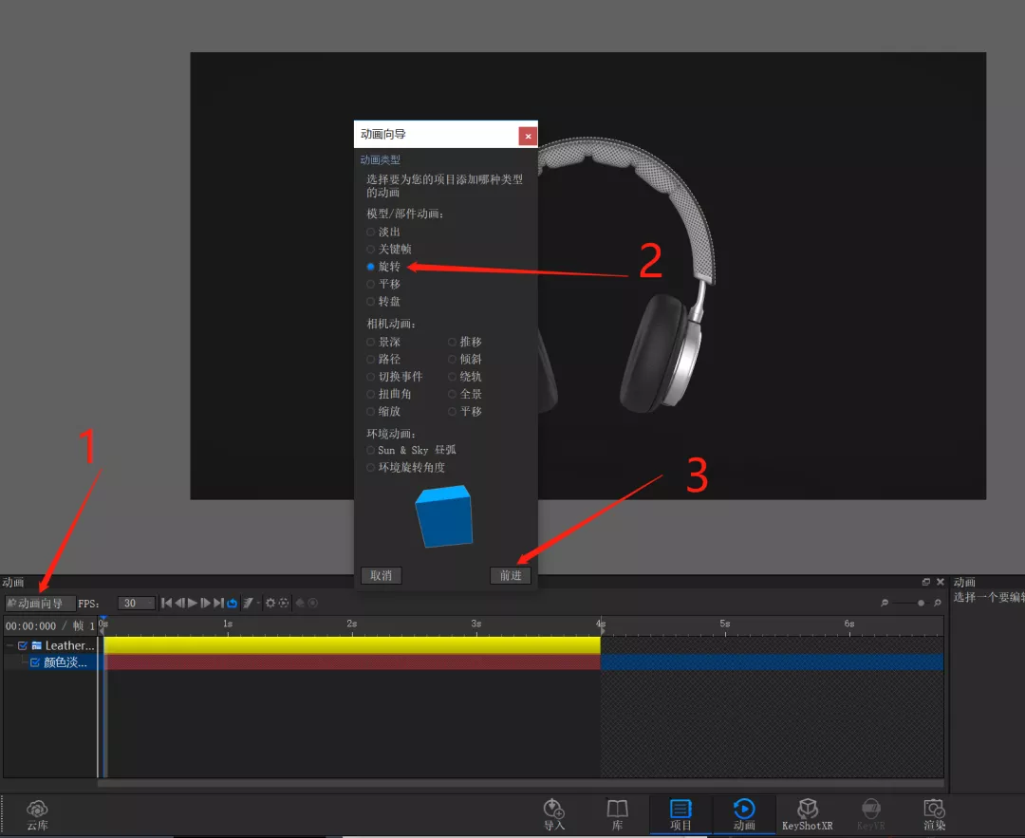Image resolution: width=1025 pixels, height=838 pixels.
Task: Close the 动画向导 dialog
Action: click(x=528, y=136)
